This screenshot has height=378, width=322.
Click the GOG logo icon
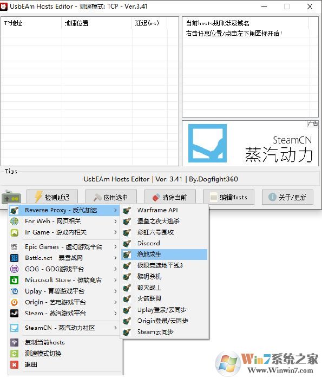tap(15, 269)
